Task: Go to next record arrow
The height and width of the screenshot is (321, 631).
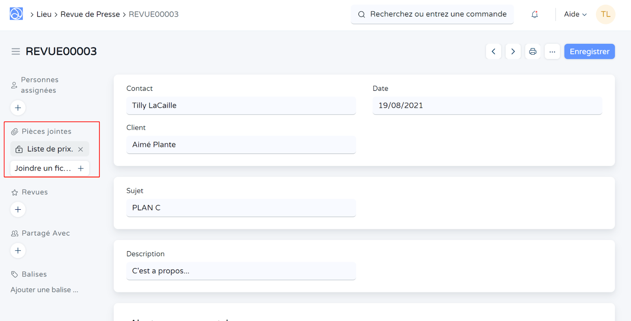Action: click(x=513, y=52)
